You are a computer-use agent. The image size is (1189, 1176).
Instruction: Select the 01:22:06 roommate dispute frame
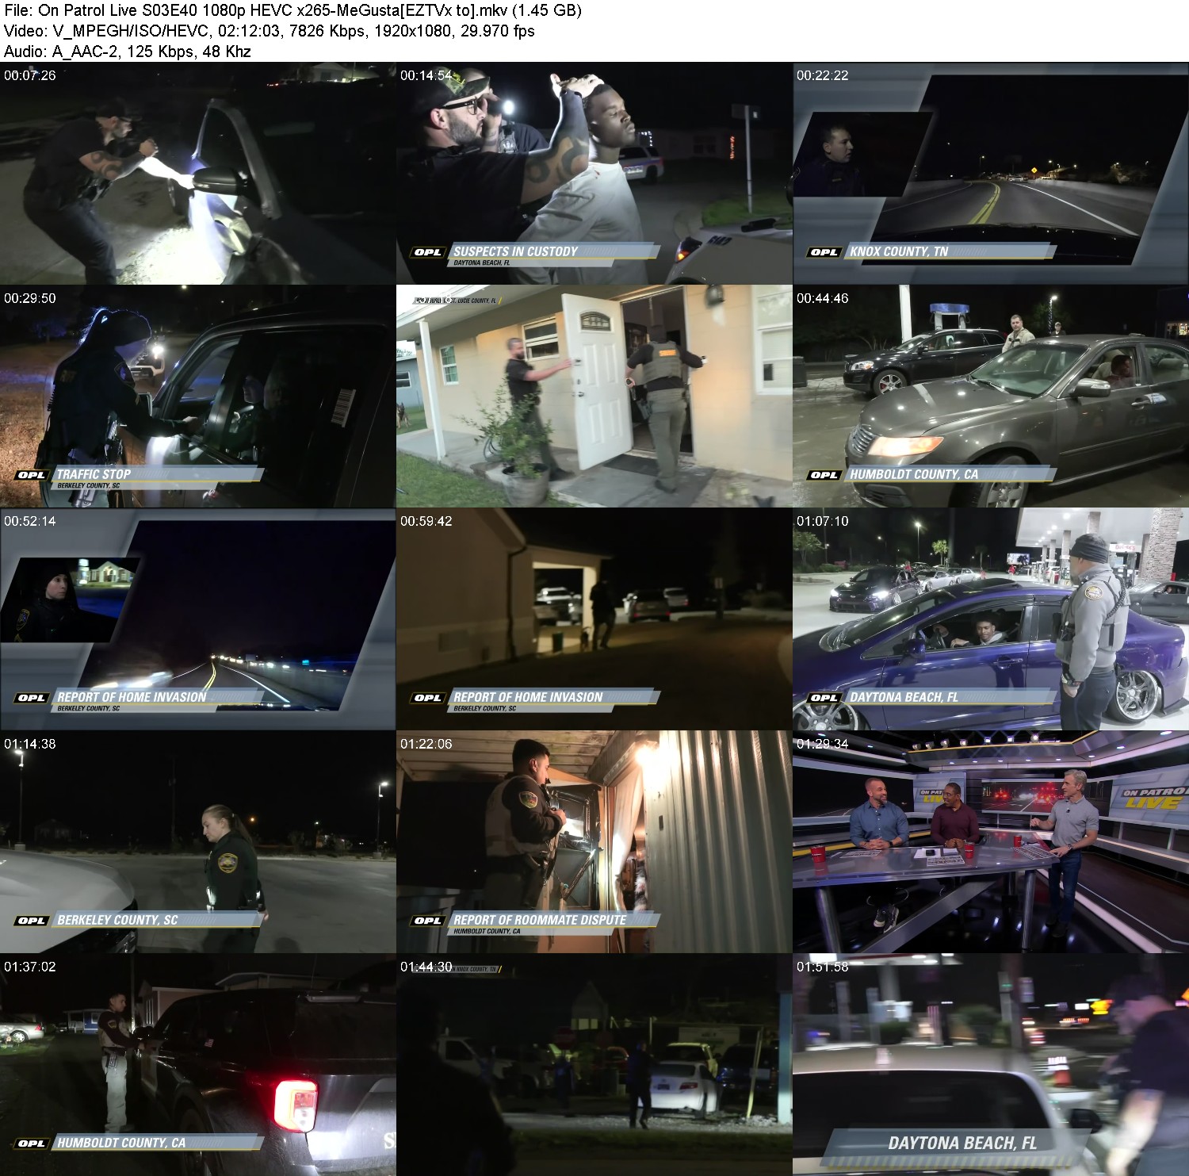click(594, 842)
